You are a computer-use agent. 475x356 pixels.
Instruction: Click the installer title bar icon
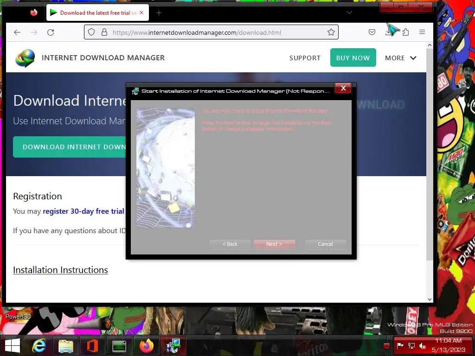click(135, 91)
